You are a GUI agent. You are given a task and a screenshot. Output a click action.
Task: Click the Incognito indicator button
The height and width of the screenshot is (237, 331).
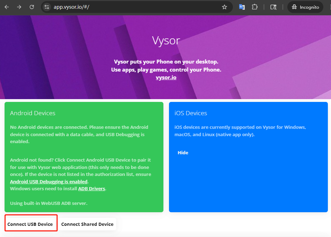pyautogui.click(x=305, y=7)
